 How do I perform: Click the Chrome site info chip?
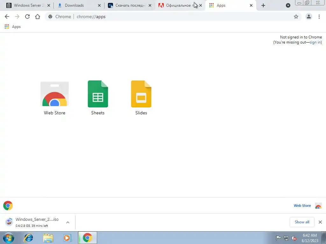[60, 17]
